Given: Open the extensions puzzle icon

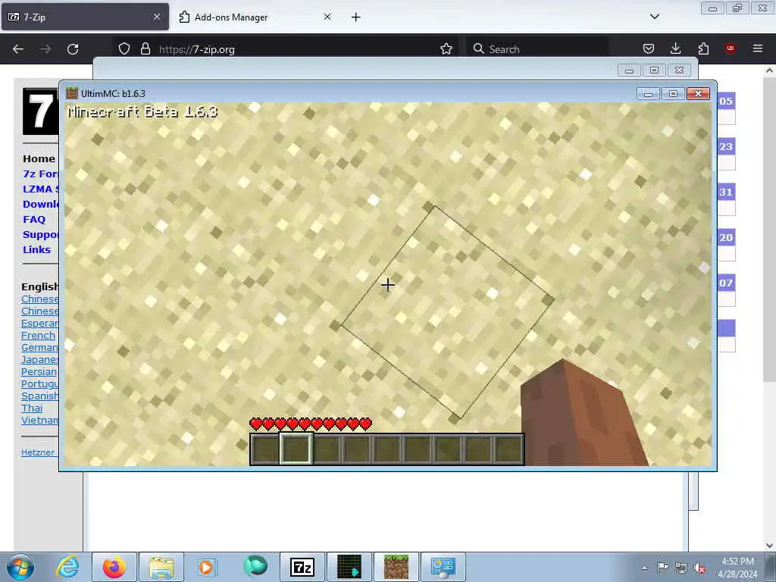Looking at the screenshot, I should (x=703, y=49).
